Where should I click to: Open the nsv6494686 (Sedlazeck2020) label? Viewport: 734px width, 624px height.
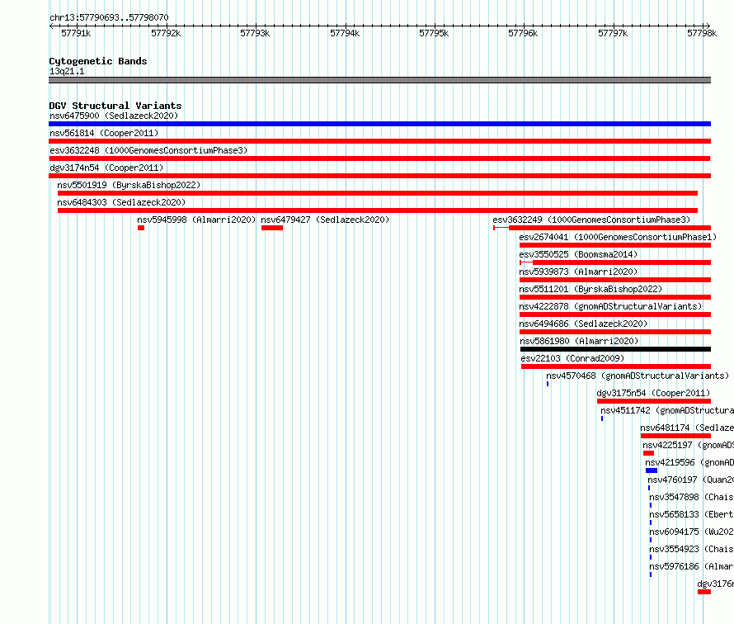(583, 324)
